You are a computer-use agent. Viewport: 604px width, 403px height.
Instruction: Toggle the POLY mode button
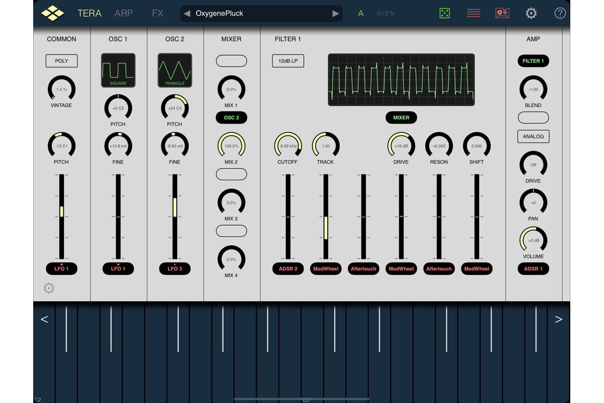coord(61,61)
